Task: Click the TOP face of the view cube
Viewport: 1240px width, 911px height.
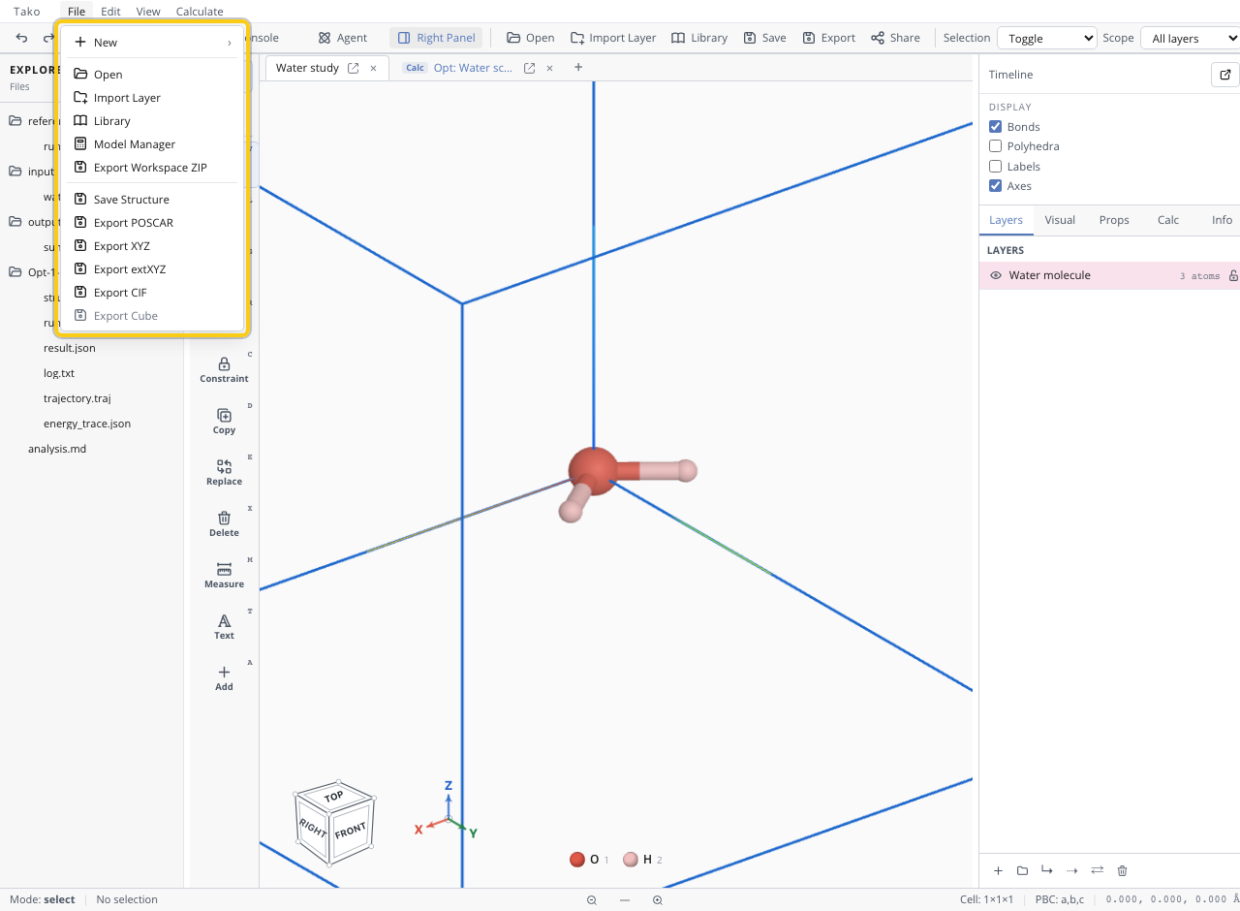Action: point(334,797)
